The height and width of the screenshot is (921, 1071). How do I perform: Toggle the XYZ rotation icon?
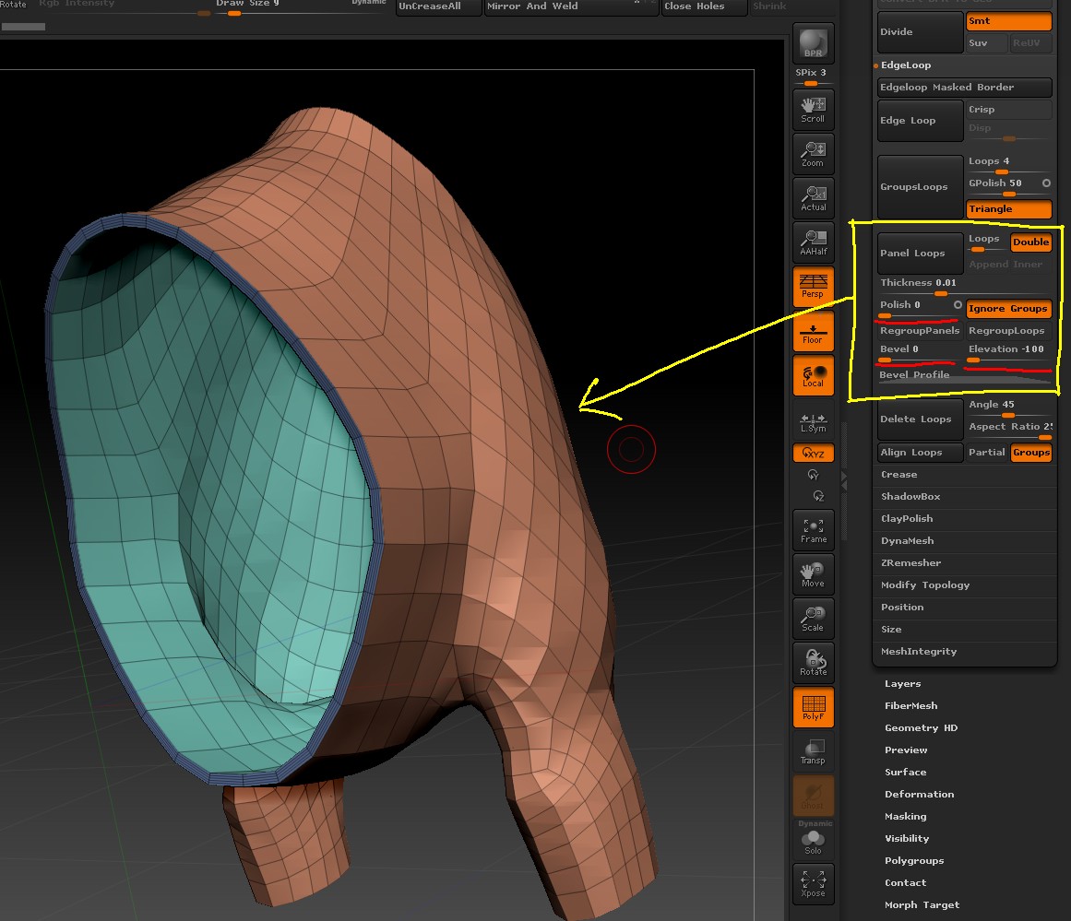(813, 453)
